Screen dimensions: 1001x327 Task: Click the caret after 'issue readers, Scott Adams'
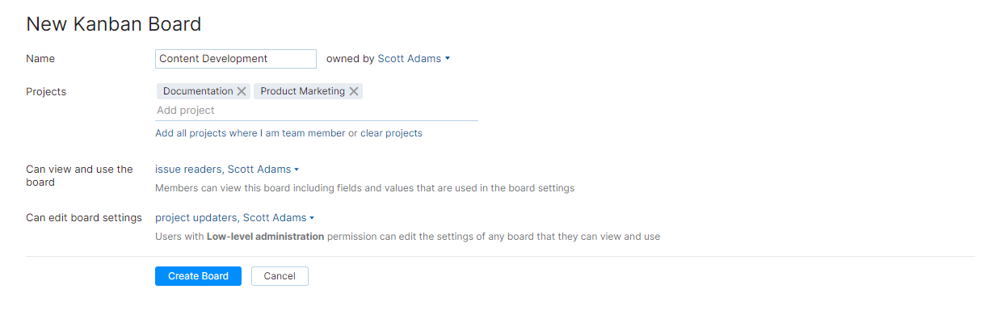pyautogui.click(x=297, y=170)
